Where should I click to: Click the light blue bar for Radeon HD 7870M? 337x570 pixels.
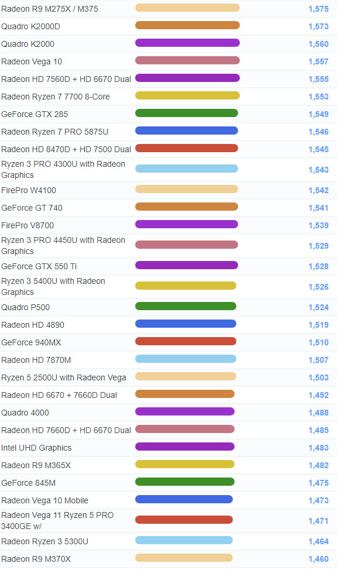186,359
